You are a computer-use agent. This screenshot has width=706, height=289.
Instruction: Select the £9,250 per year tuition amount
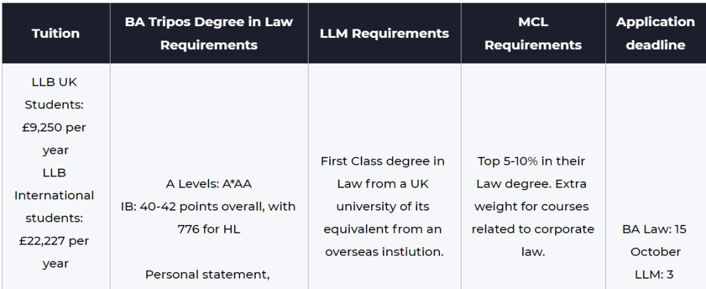coord(54,138)
